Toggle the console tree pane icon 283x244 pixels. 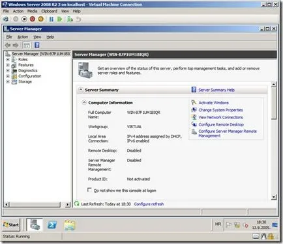(27, 45)
